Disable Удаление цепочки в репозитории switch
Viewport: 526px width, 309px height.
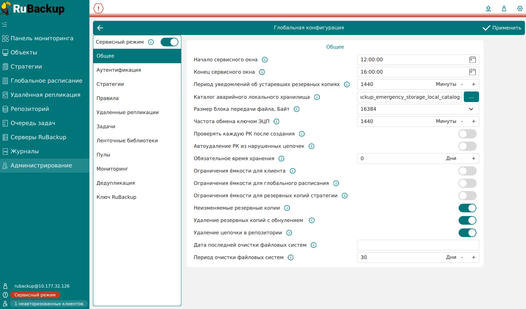tap(467, 233)
